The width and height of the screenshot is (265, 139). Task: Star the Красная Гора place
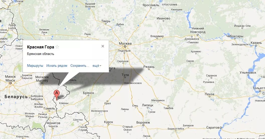pyautogui.click(x=57, y=47)
